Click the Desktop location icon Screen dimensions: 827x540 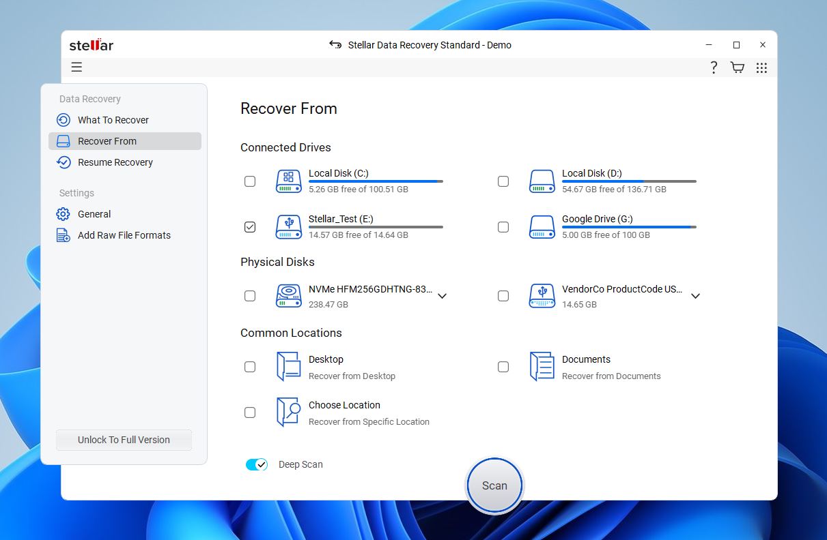coord(288,367)
